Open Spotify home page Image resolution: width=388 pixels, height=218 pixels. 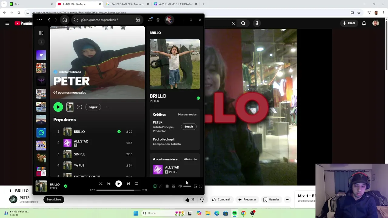point(65,20)
